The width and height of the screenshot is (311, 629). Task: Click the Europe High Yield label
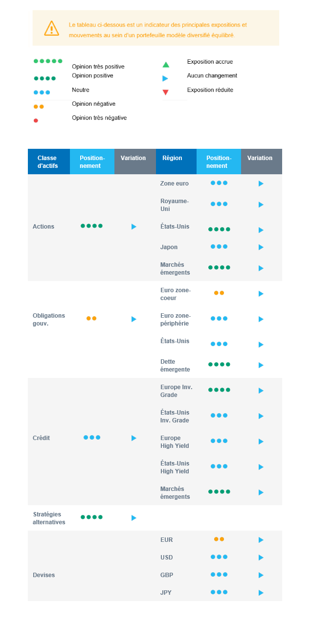[175, 442]
